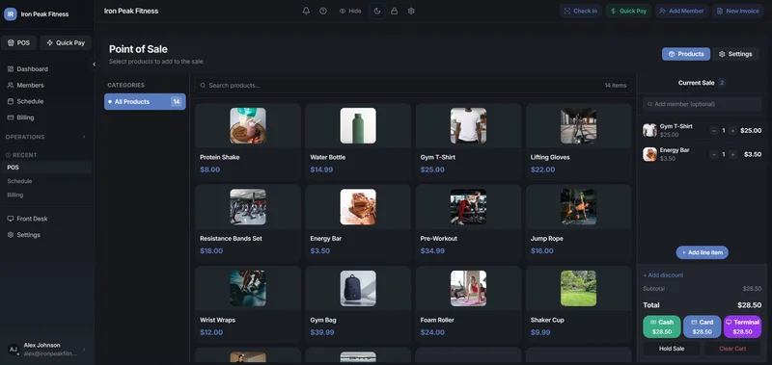Image resolution: width=772 pixels, height=365 pixels.
Task: Open the notifications bell icon
Action: pyautogui.click(x=306, y=11)
